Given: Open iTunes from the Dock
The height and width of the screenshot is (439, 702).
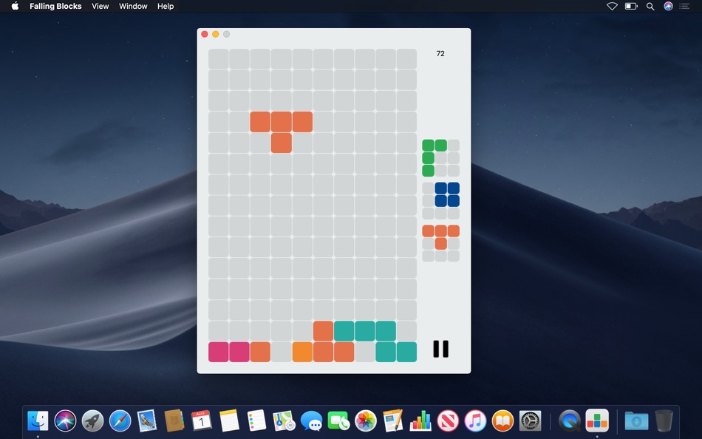Looking at the screenshot, I should pos(475,421).
